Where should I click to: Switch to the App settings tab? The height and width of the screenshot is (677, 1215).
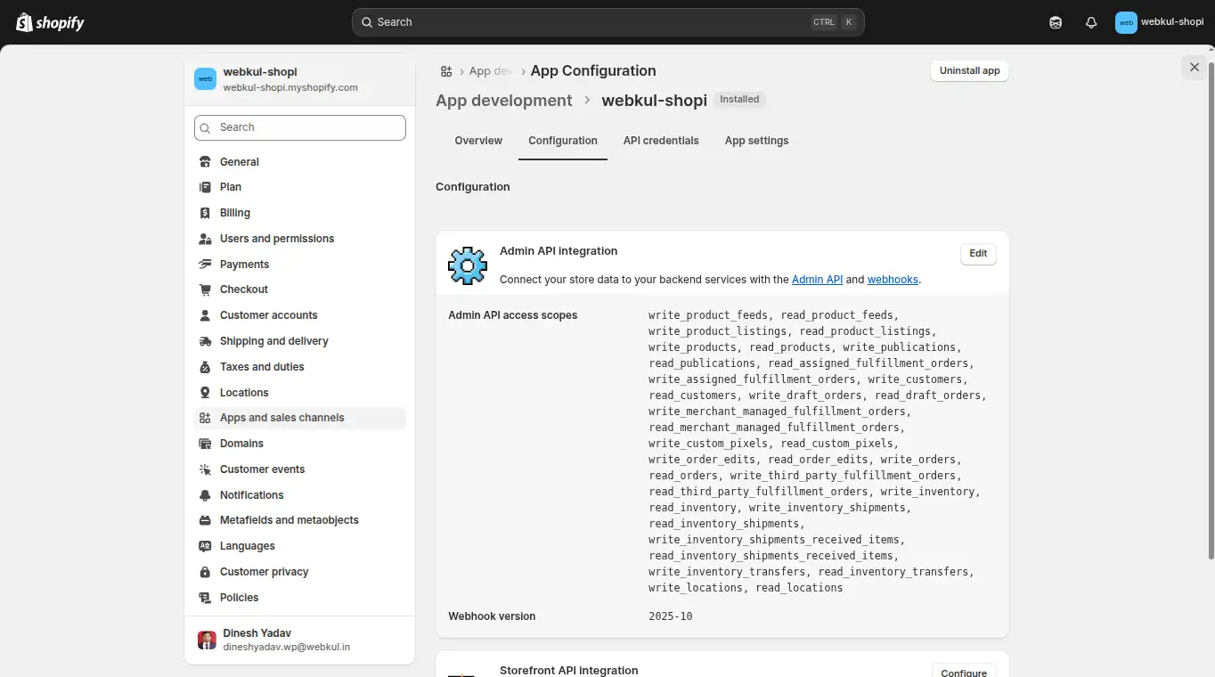pyautogui.click(x=756, y=140)
